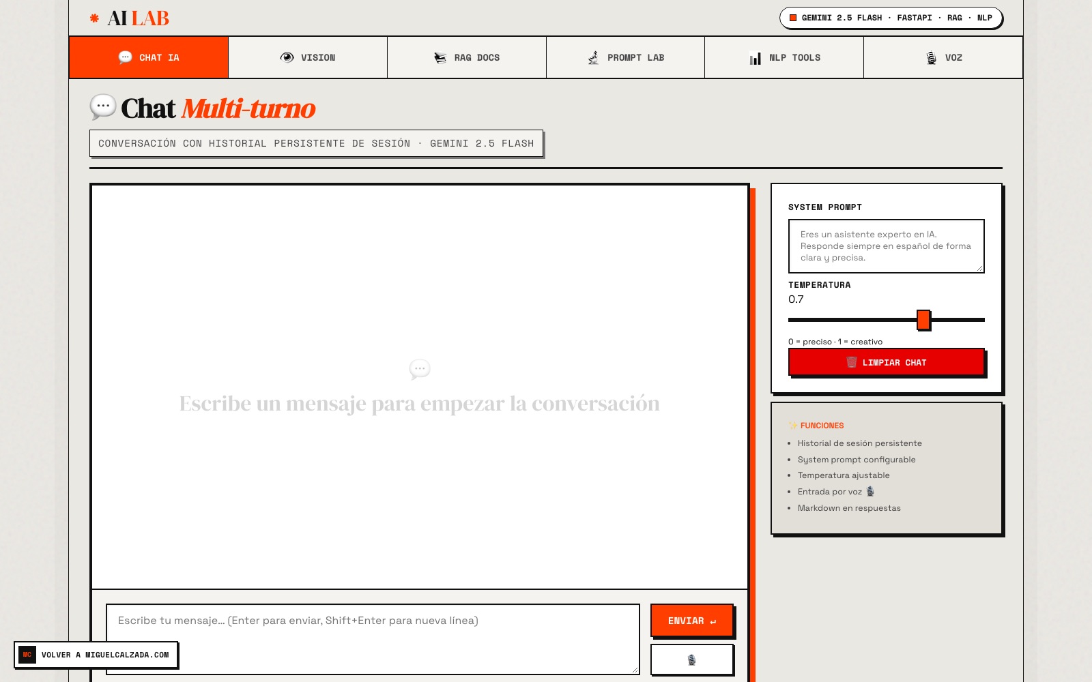Open the RAG Docs tab
The width and height of the screenshot is (1092, 682).
coord(467,57)
